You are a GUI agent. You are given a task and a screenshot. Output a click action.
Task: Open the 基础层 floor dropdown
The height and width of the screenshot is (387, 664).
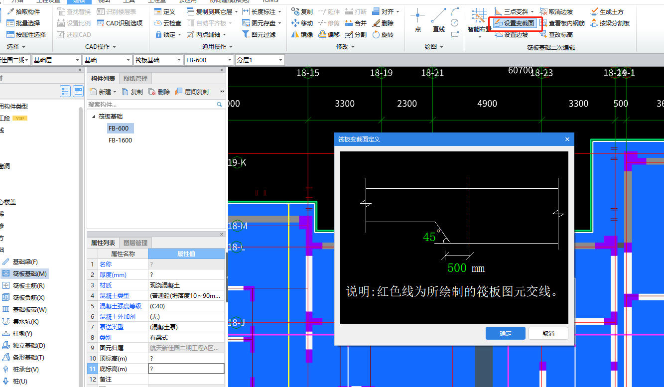pos(56,60)
